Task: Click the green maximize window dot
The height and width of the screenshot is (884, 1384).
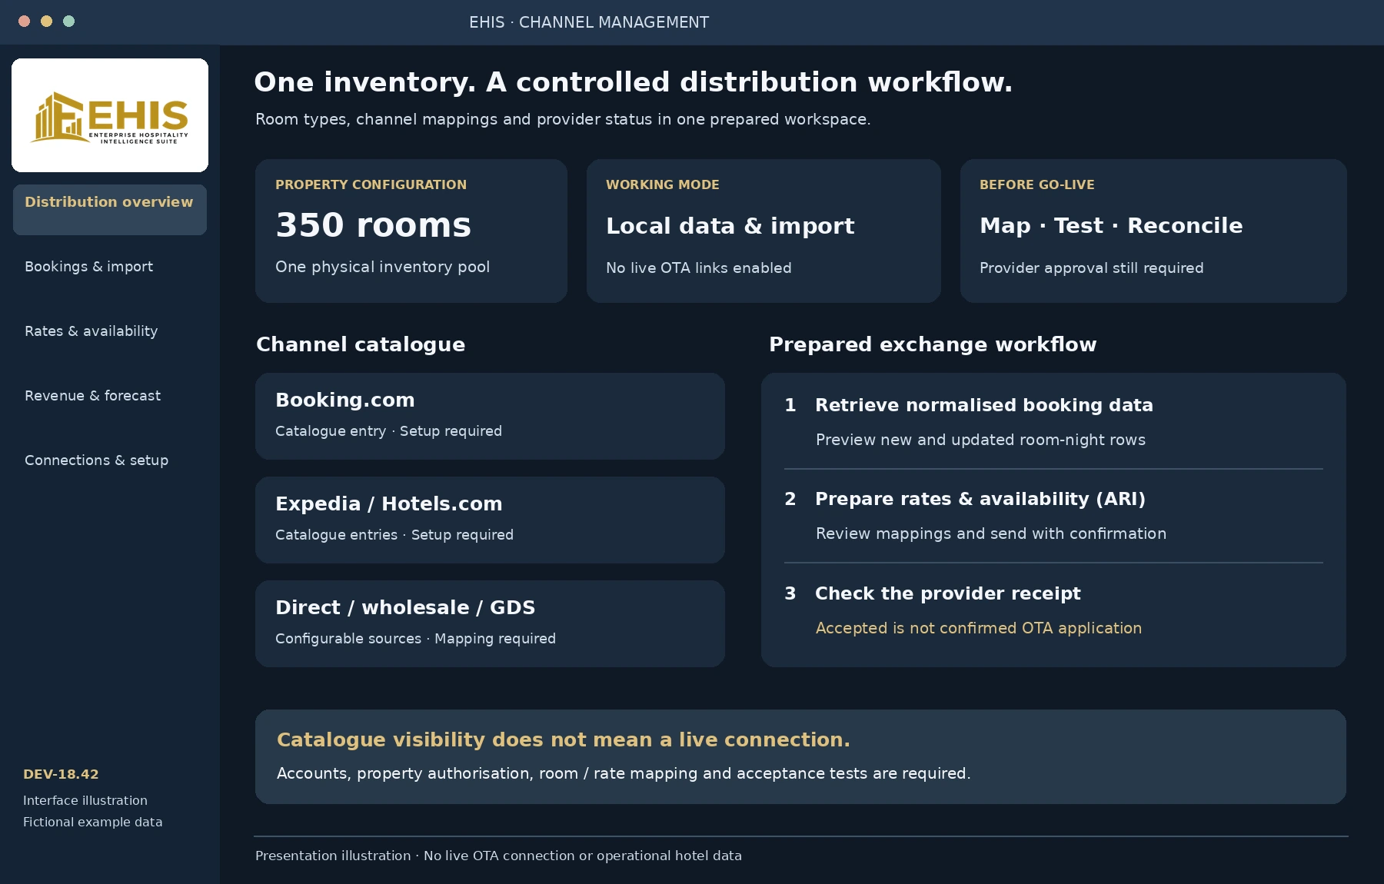Action: pyautogui.click(x=69, y=22)
